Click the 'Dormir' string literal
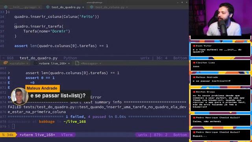 59,31
